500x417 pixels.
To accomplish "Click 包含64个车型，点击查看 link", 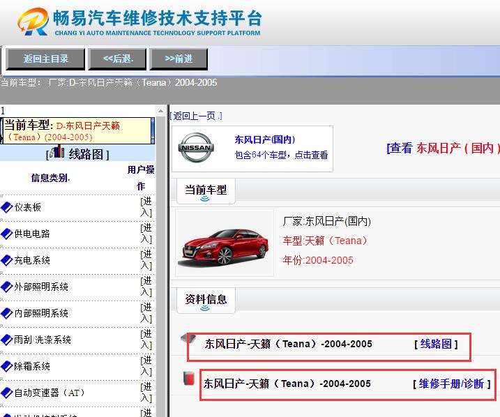I will [x=281, y=155].
